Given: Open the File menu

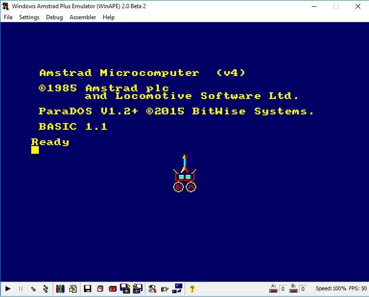Looking at the screenshot, I should tap(8, 17).
